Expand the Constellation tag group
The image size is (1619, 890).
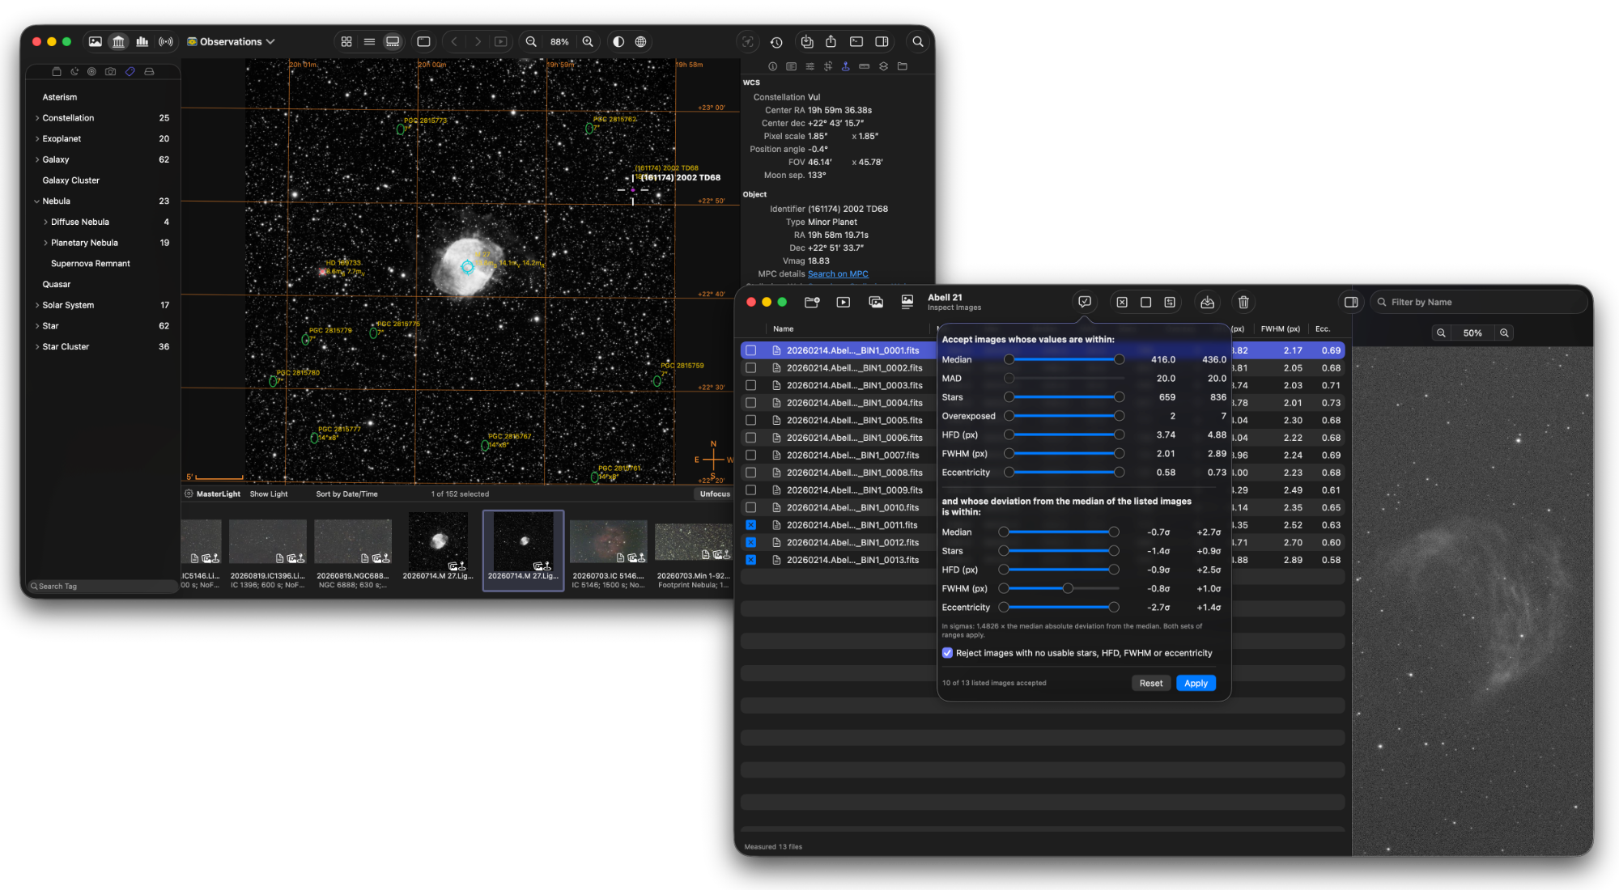(37, 118)
